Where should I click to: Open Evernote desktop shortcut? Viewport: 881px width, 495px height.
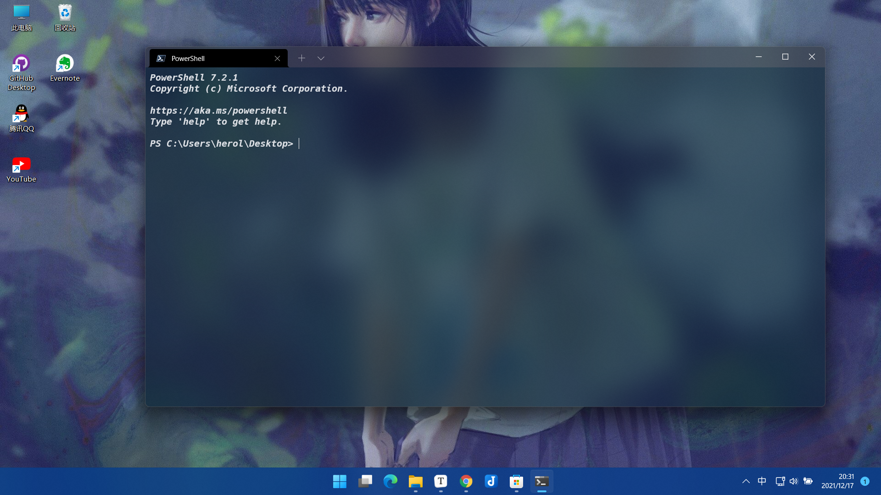pos(65,68)
